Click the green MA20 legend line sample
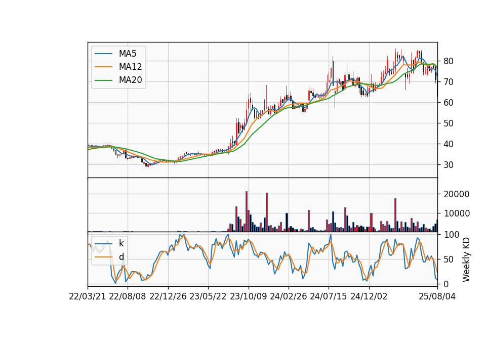The image size is (486, 349). click(103, 80)
